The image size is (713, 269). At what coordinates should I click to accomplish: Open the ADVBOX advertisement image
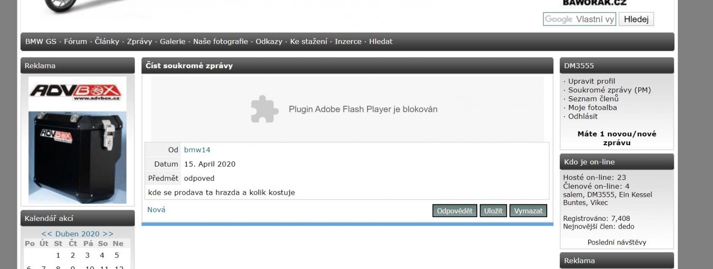(78, 140)
